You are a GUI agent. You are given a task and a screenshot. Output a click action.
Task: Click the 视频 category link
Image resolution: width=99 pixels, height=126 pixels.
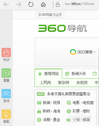(56, 103)
